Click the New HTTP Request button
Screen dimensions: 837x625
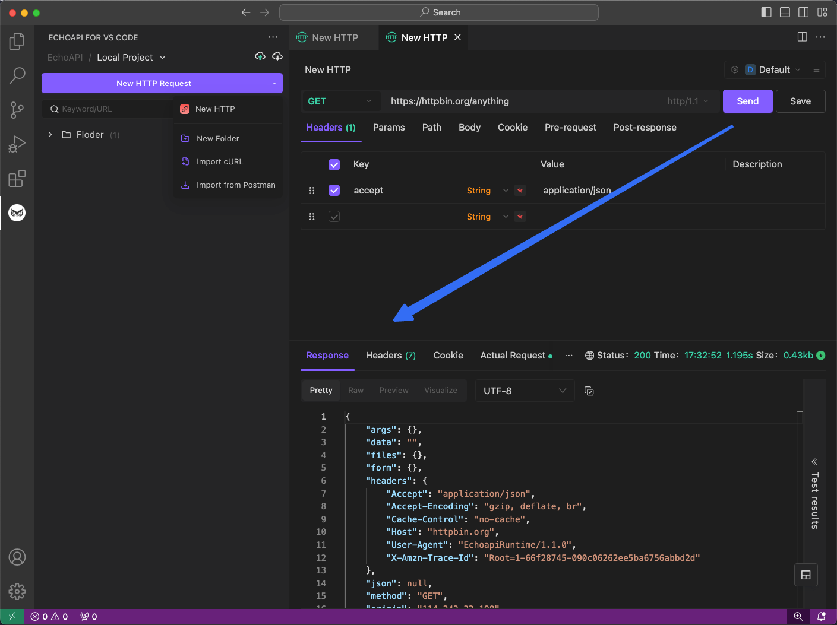coord(153,83)
